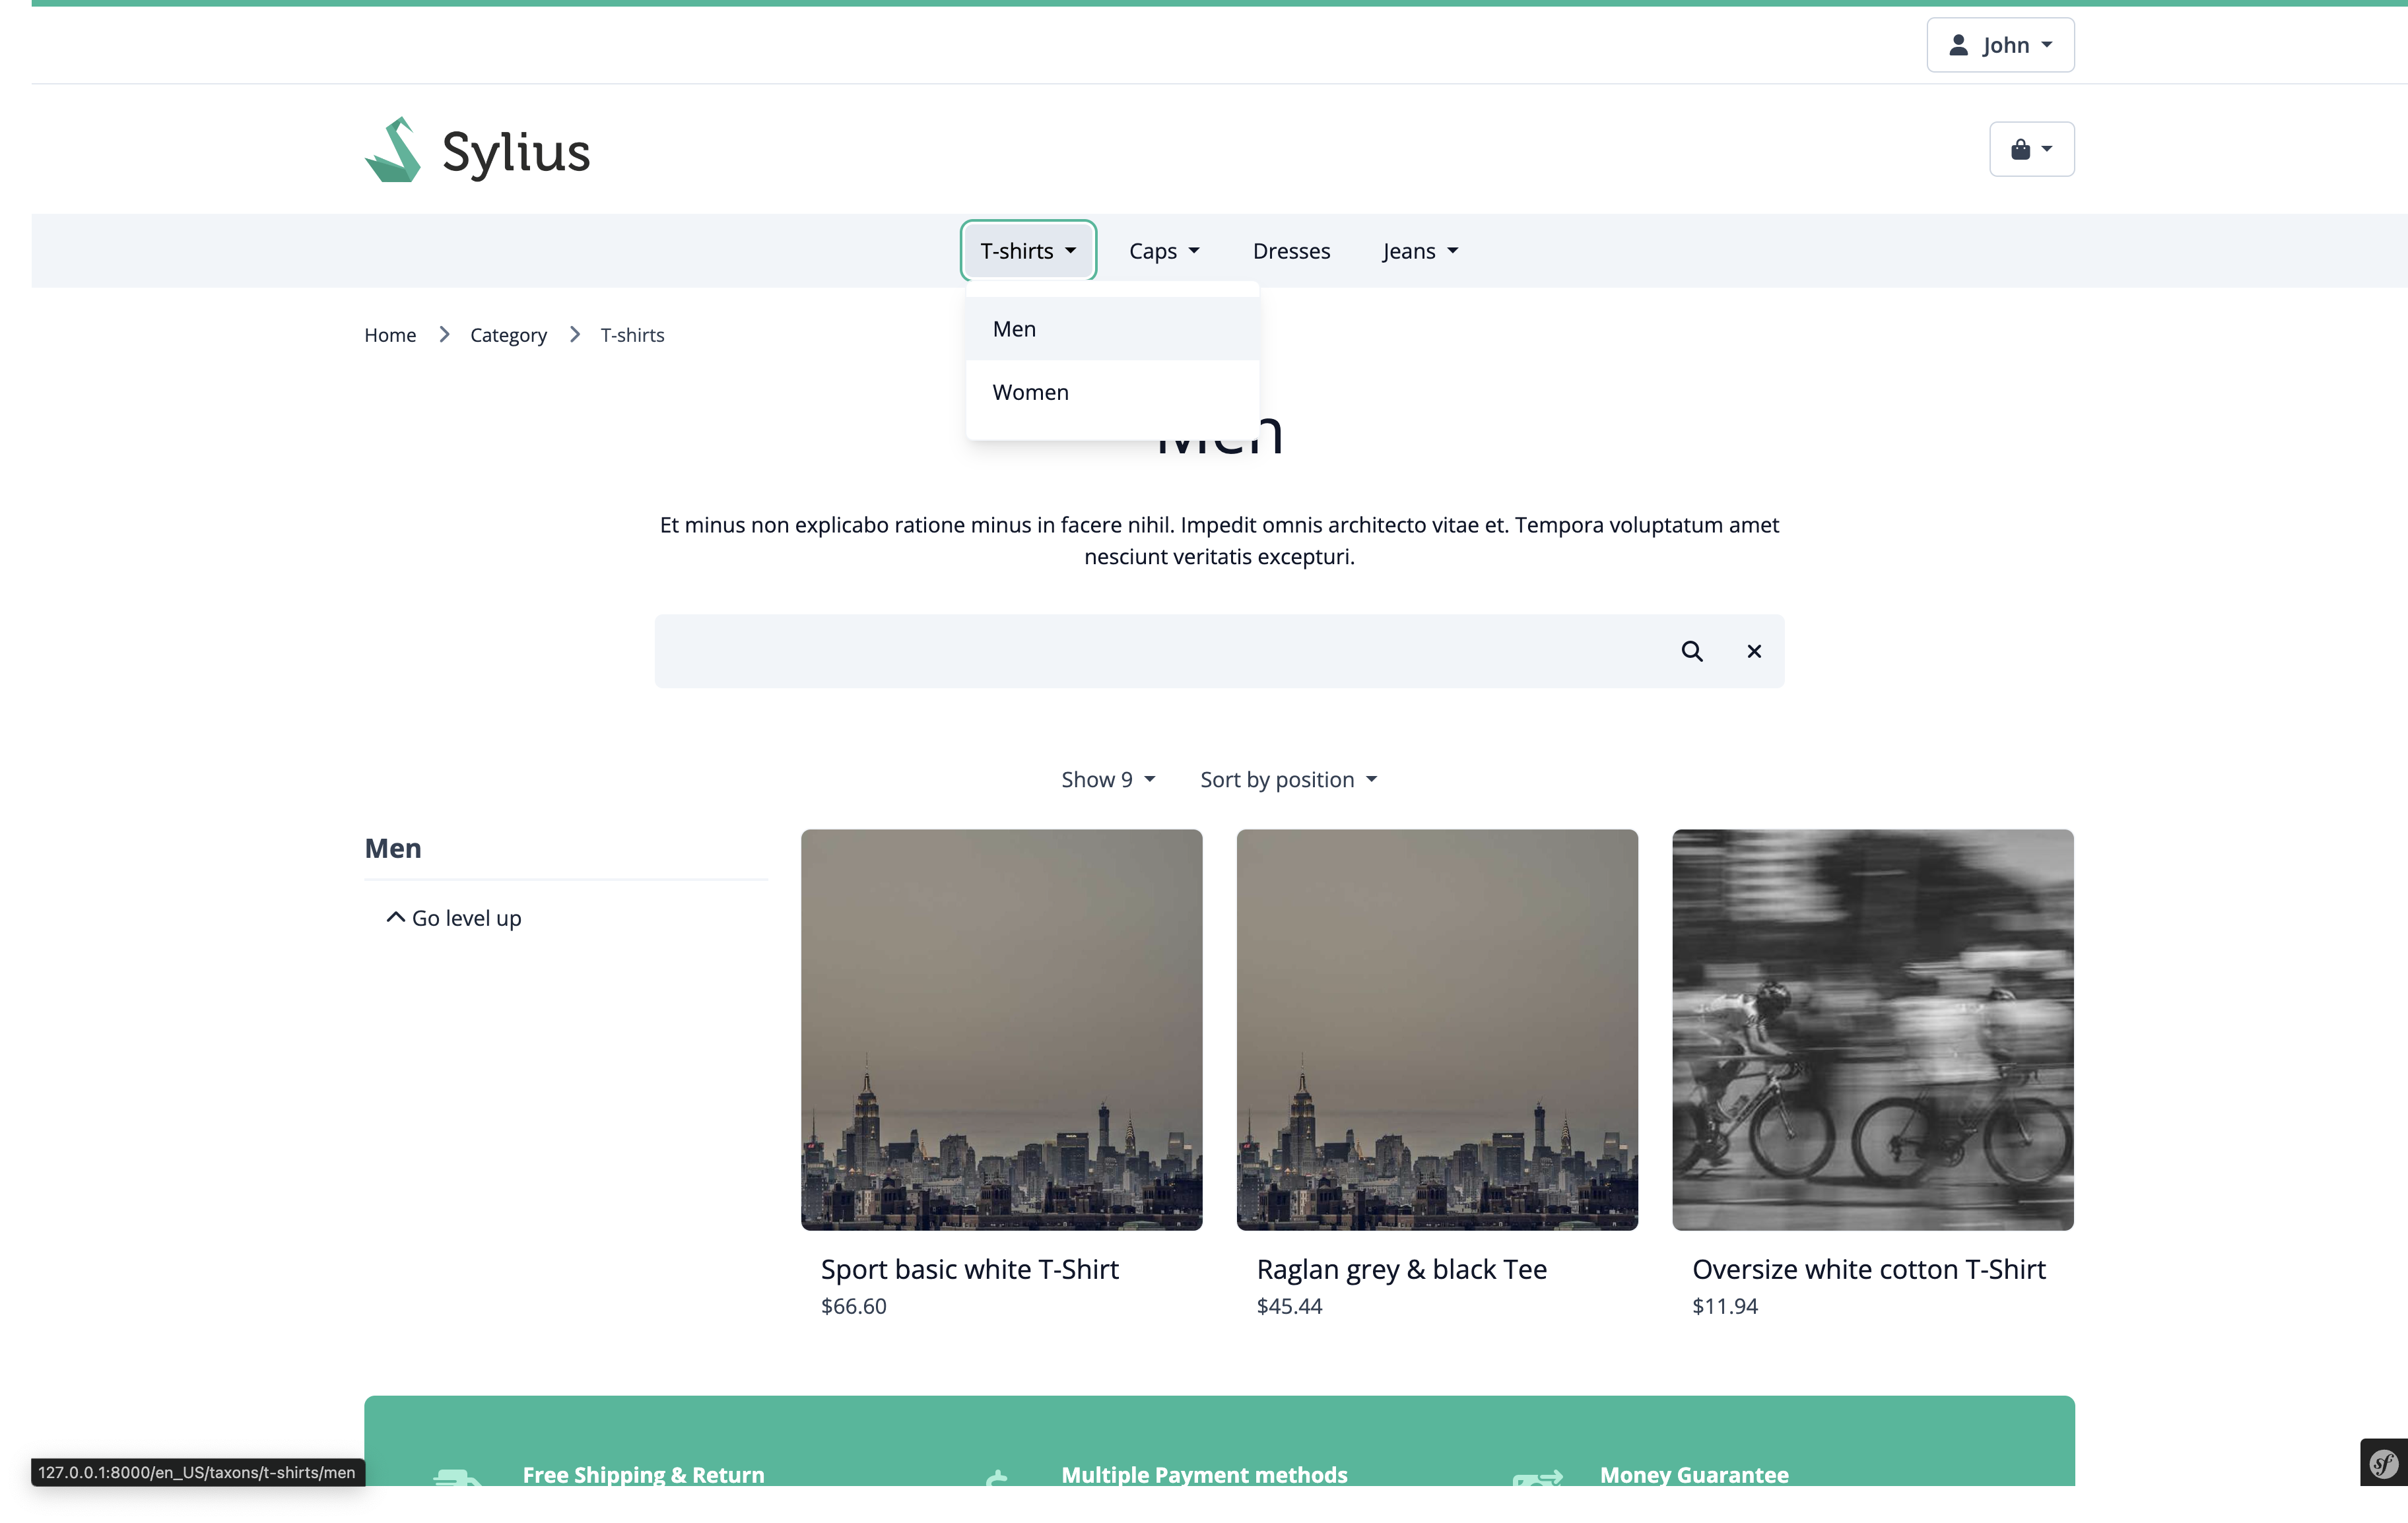Image resolution: width=2408 pixels, height=1523 pixels.
Task: Open the John account menu
Action: pos(2000,45)
